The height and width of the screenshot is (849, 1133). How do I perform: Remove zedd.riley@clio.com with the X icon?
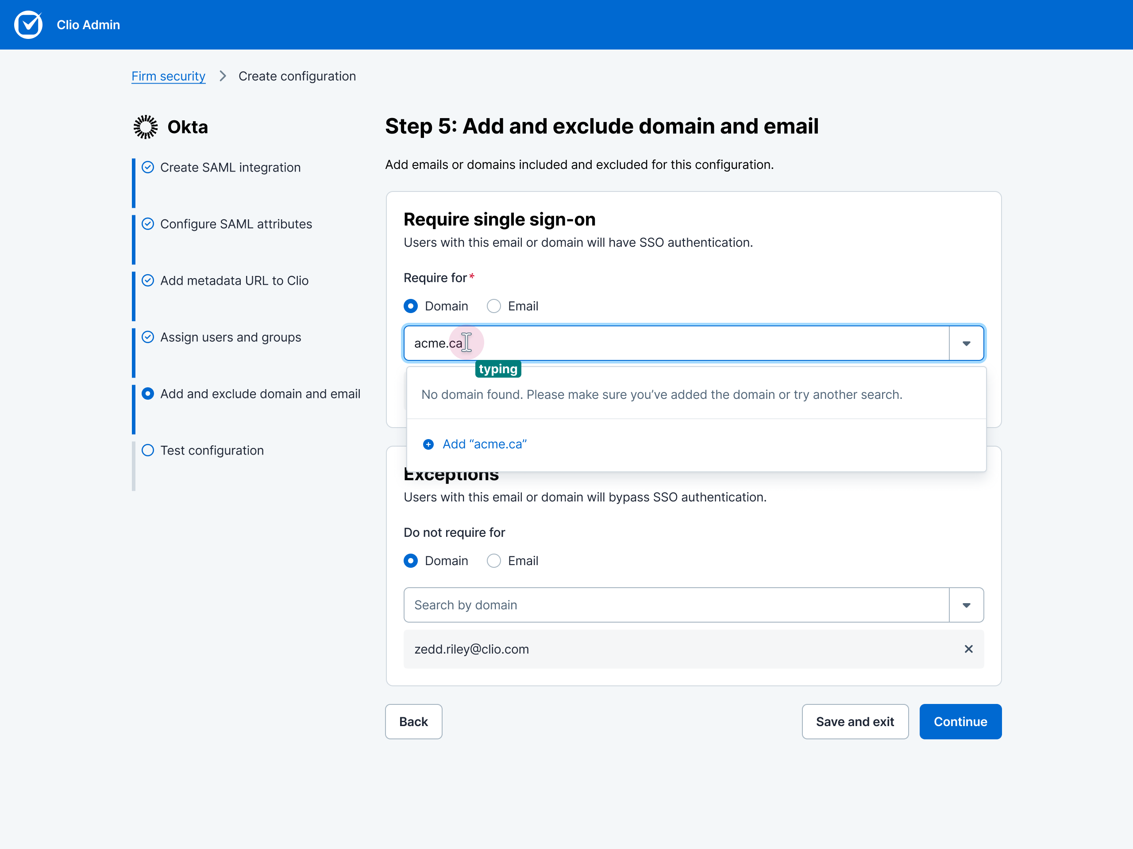pyautogui.click(x=968, y=649)
